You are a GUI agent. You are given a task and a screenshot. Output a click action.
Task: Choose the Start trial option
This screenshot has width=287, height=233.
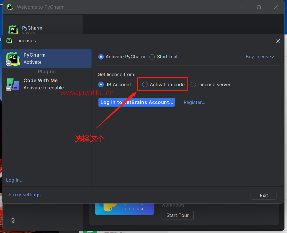pos(152,57)
